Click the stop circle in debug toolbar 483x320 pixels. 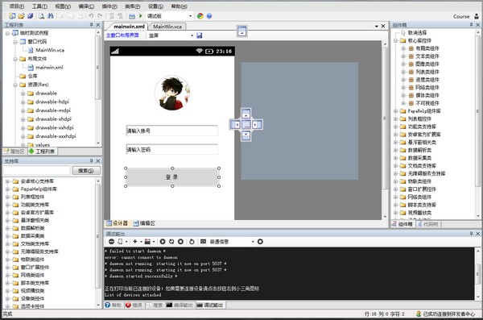180,242
